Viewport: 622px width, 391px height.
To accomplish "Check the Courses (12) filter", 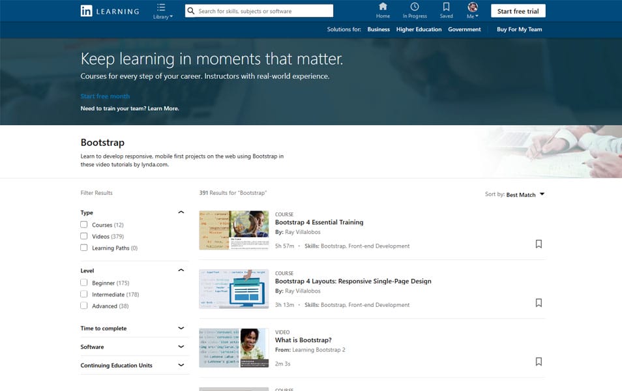I will click(83, 224).
